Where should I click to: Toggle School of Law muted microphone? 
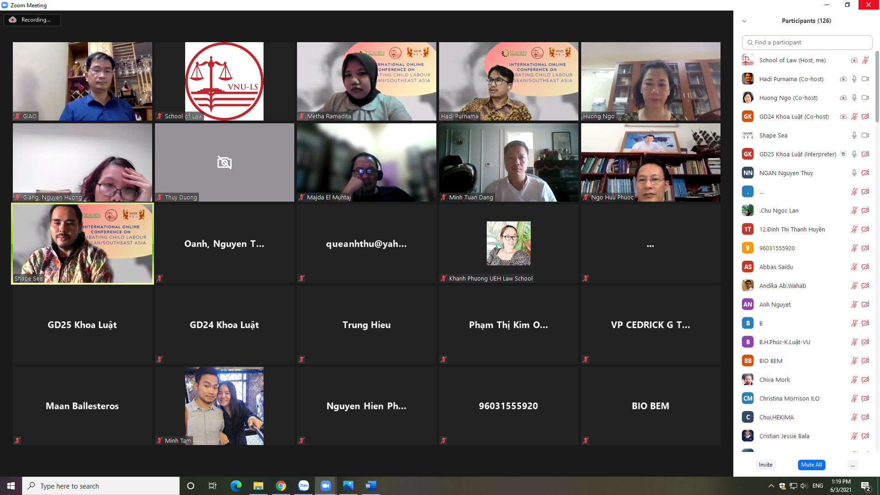tap(865, 60)
